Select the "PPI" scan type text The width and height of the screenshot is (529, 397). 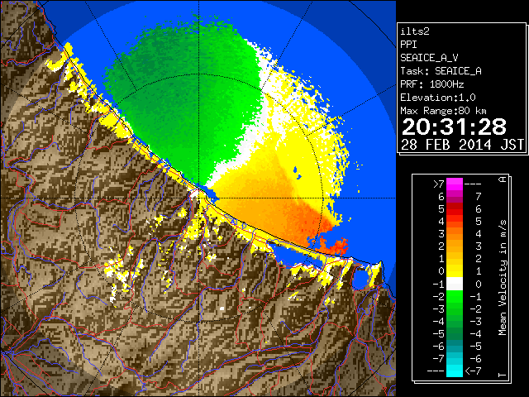point(408,45)
